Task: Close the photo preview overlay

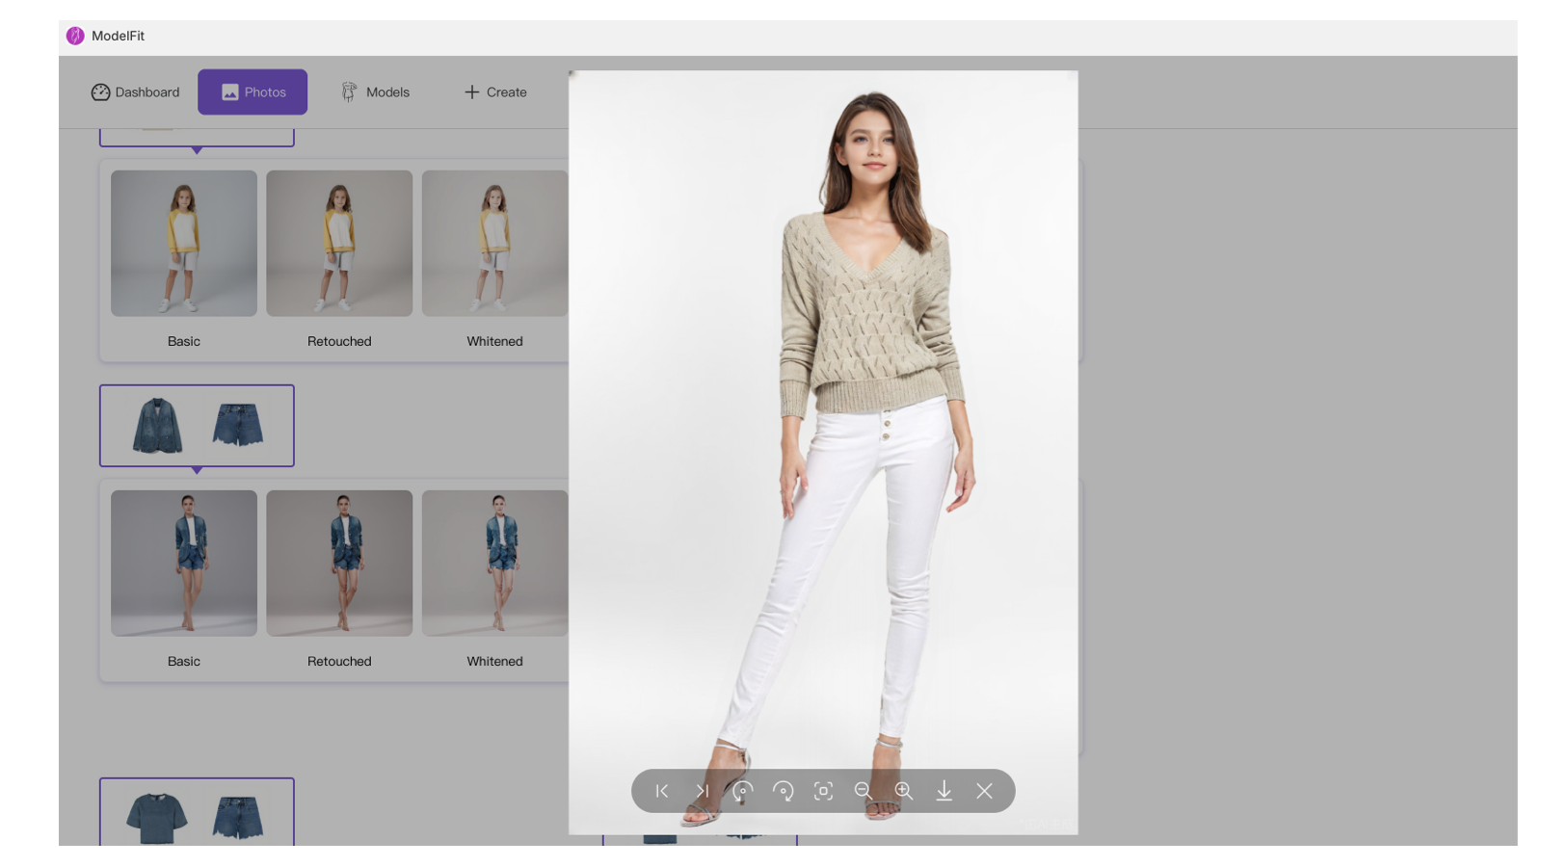Action: coord(985,791)
